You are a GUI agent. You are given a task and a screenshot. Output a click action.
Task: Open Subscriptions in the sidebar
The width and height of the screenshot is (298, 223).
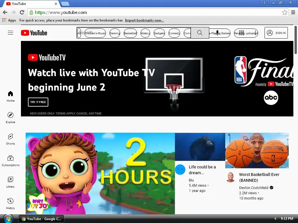10,161
